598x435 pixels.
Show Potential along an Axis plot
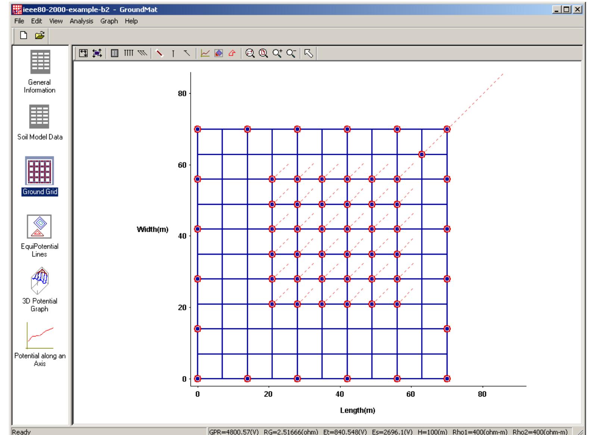coord(40,336)
